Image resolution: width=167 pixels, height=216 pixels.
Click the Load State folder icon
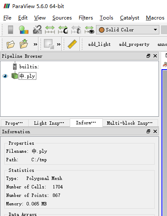[x=24, y=44]
